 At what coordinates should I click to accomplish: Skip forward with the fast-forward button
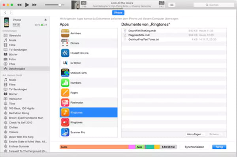[34, 5]
